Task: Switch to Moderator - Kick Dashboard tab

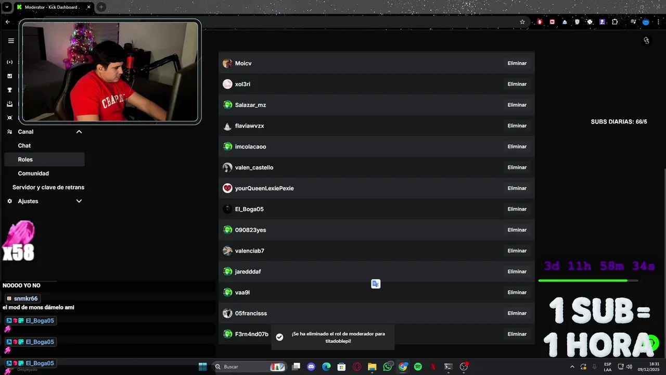Action: pos(54,7)
